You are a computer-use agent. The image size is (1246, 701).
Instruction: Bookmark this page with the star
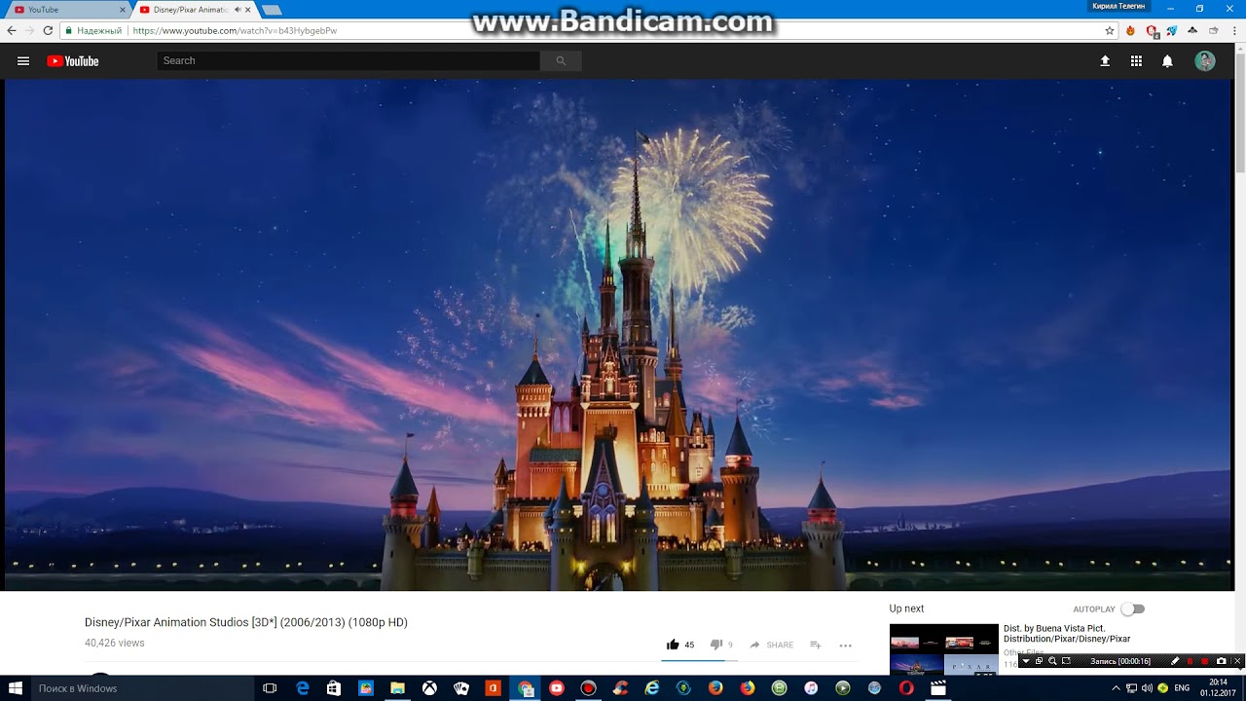point(1110,31)
